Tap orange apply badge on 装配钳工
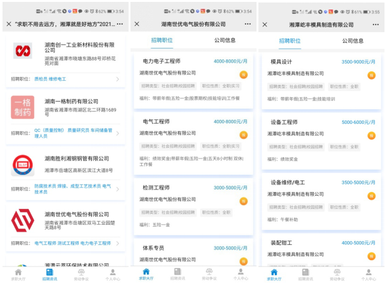Screen dimensions: 387x286 pyautogui.click(x=371, y=256)
